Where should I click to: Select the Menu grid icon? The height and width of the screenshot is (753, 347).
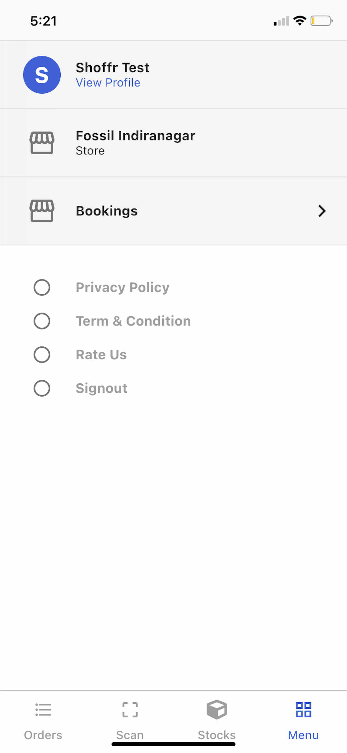(x=303, y=710)
